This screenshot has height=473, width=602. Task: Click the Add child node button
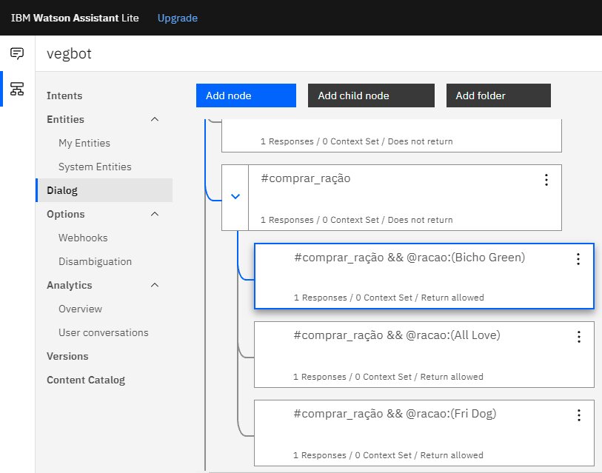pyautogui.click(x=370, y=95)
